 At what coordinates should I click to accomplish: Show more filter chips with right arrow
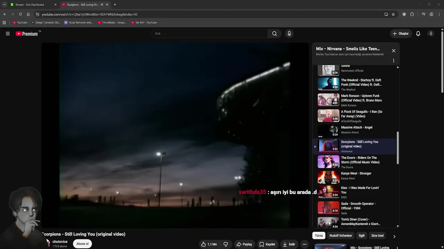click(x=394, y=237)
